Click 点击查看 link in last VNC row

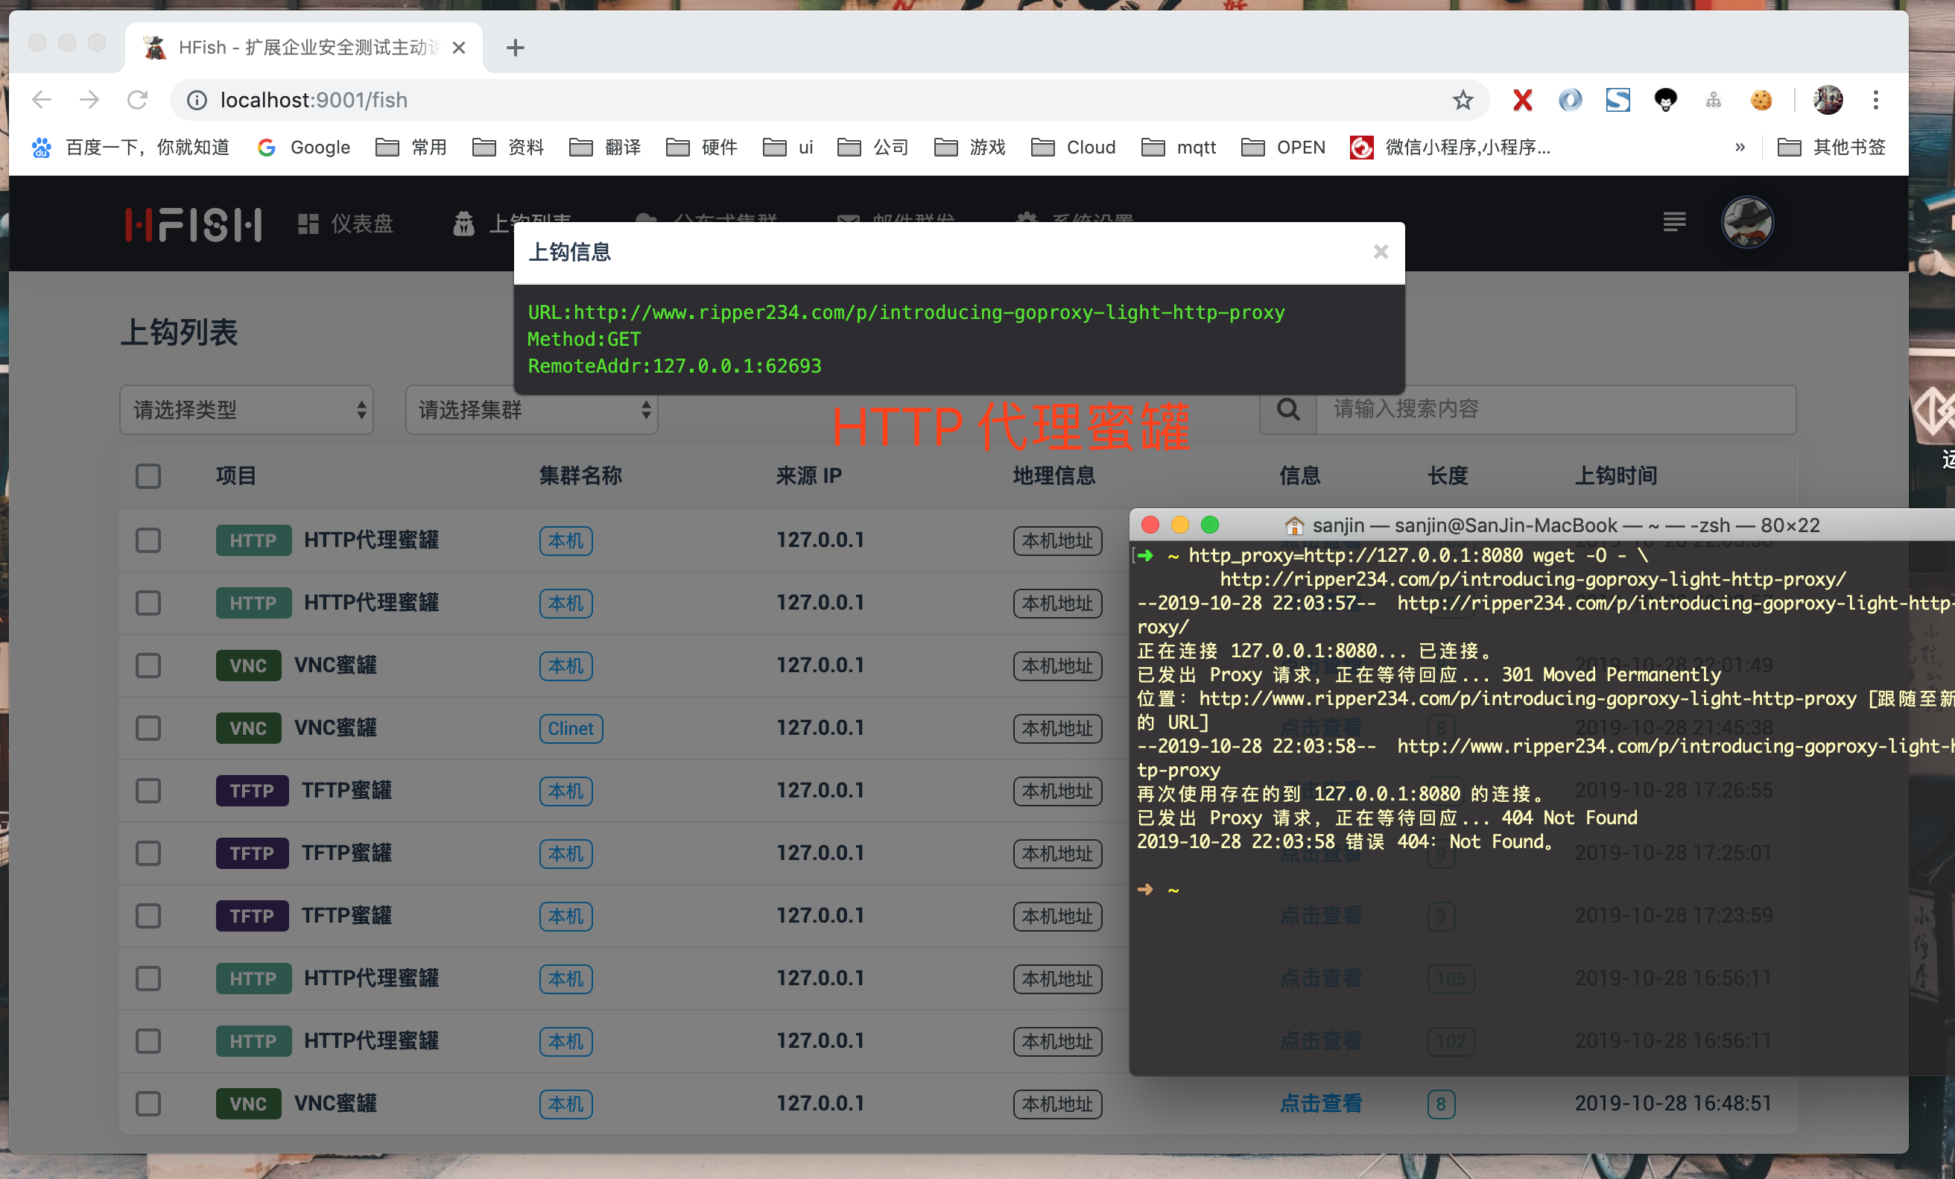[1320, 1103]
